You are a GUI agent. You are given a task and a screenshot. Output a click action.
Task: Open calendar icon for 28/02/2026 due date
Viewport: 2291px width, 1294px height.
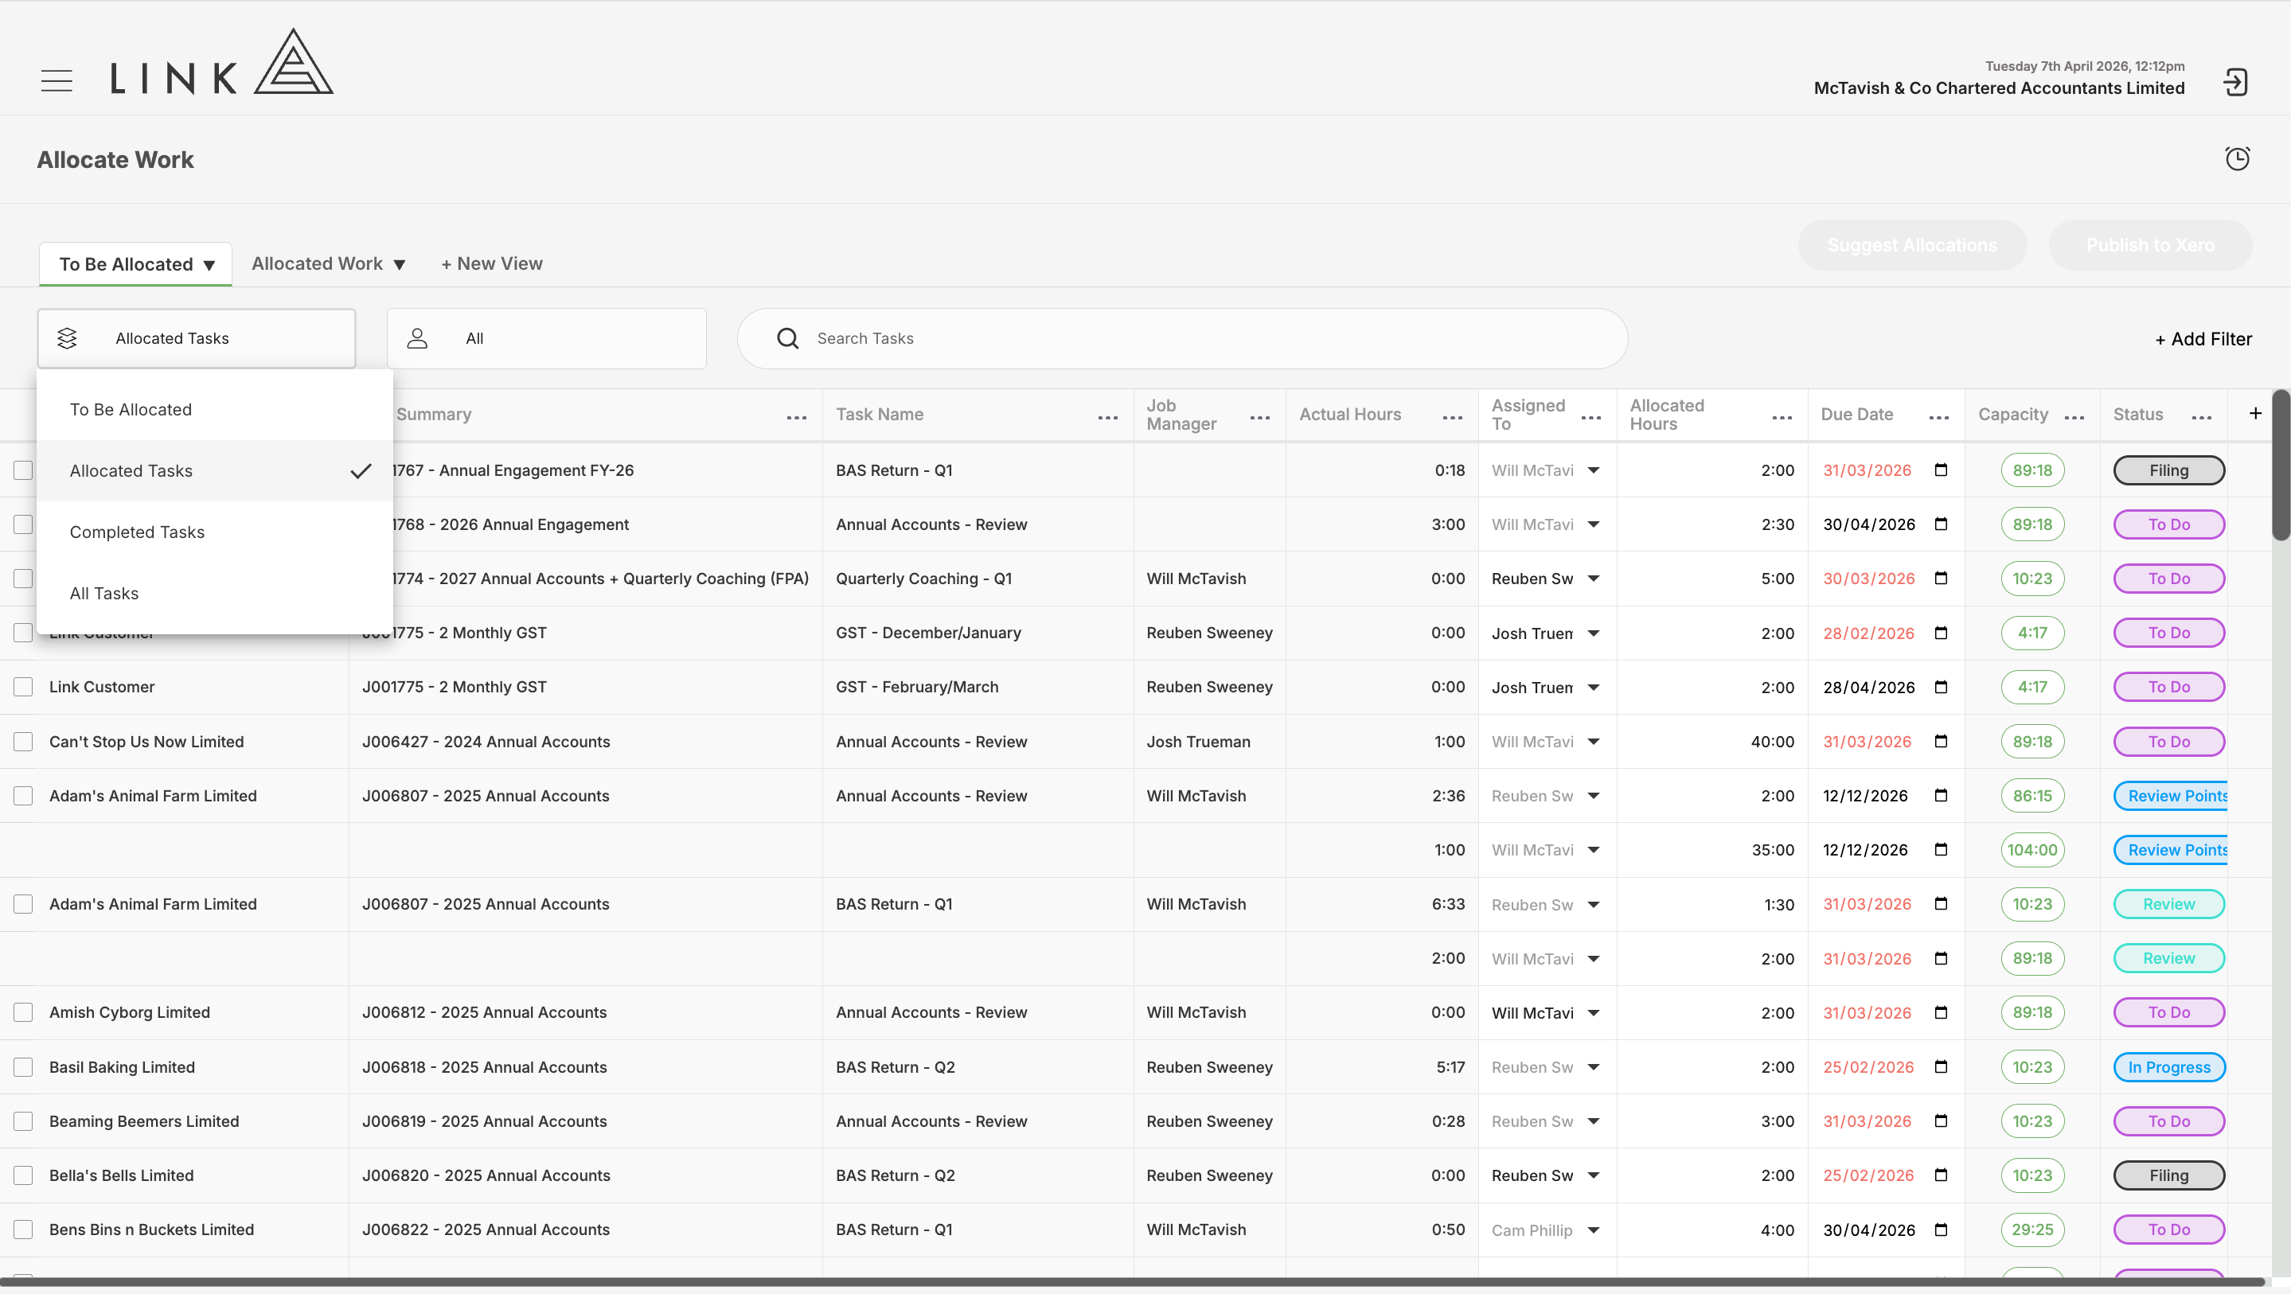1941,633
